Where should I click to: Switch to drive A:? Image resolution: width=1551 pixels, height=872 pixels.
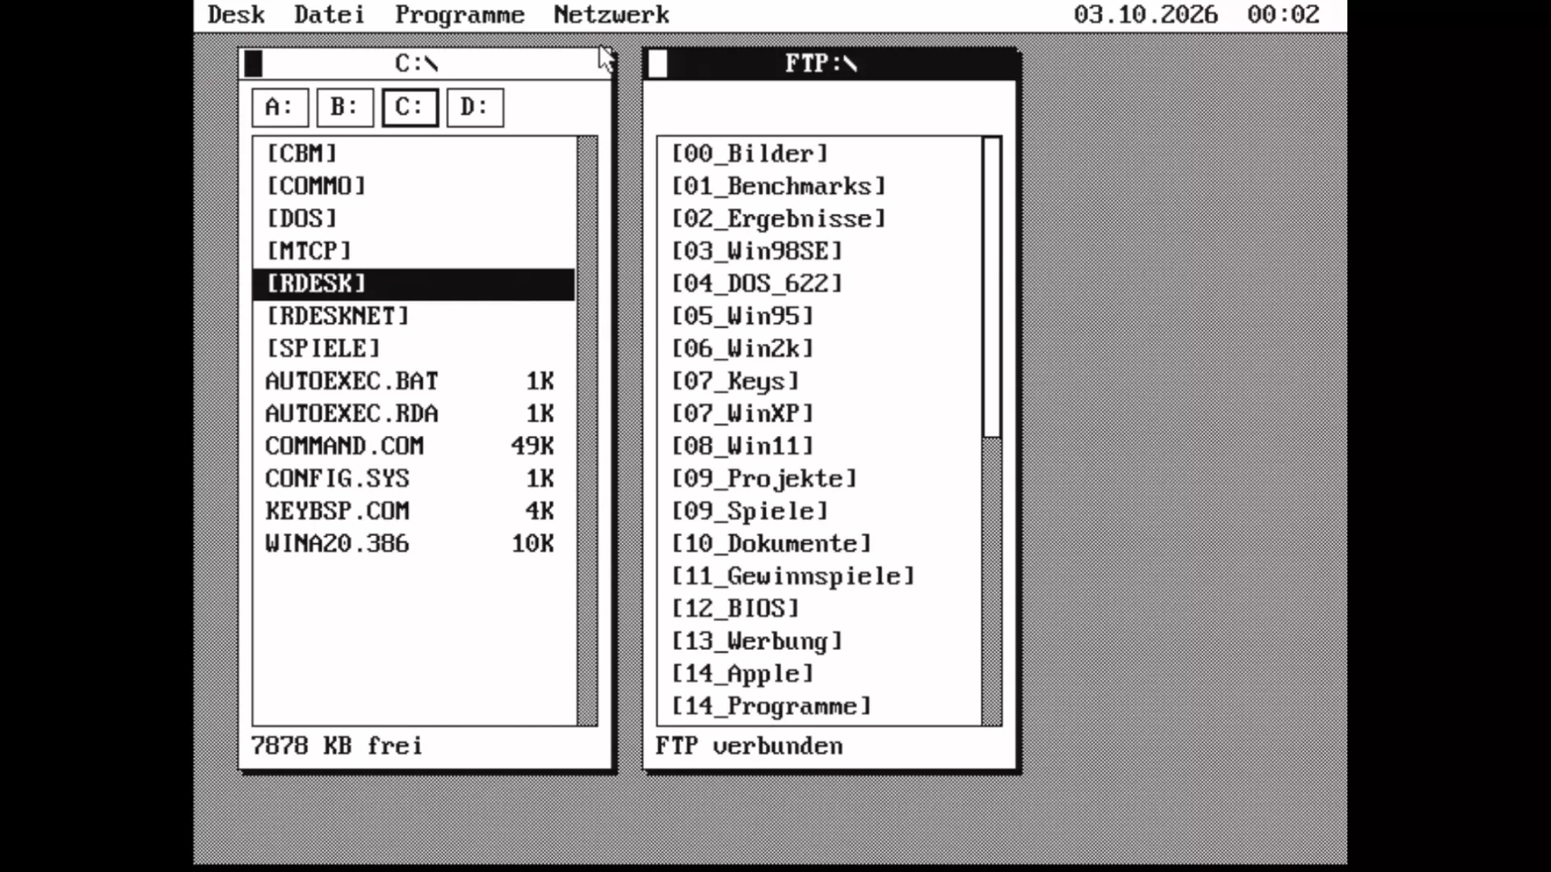click(x=280, y=107)
